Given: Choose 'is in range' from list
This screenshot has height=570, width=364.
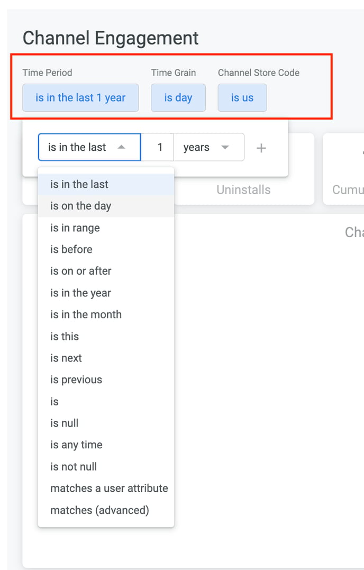Looking at the screenshot, I should 75,228.
